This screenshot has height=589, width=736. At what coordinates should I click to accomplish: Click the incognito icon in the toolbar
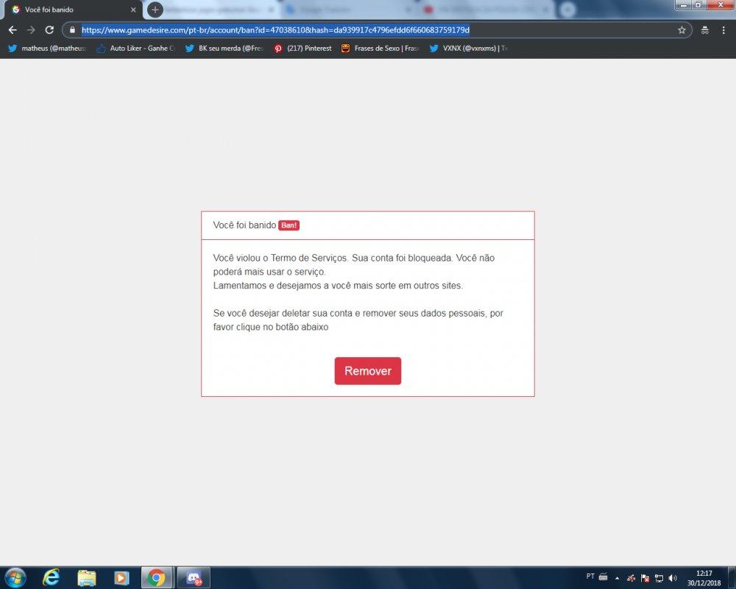pos(704,30)
